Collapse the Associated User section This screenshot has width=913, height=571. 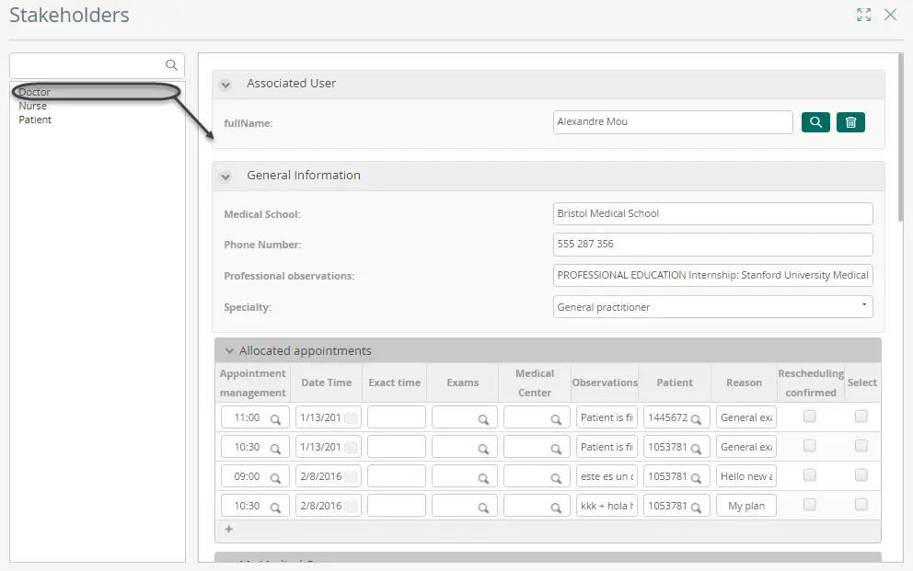pyautogui.click(x=225, y=85)
